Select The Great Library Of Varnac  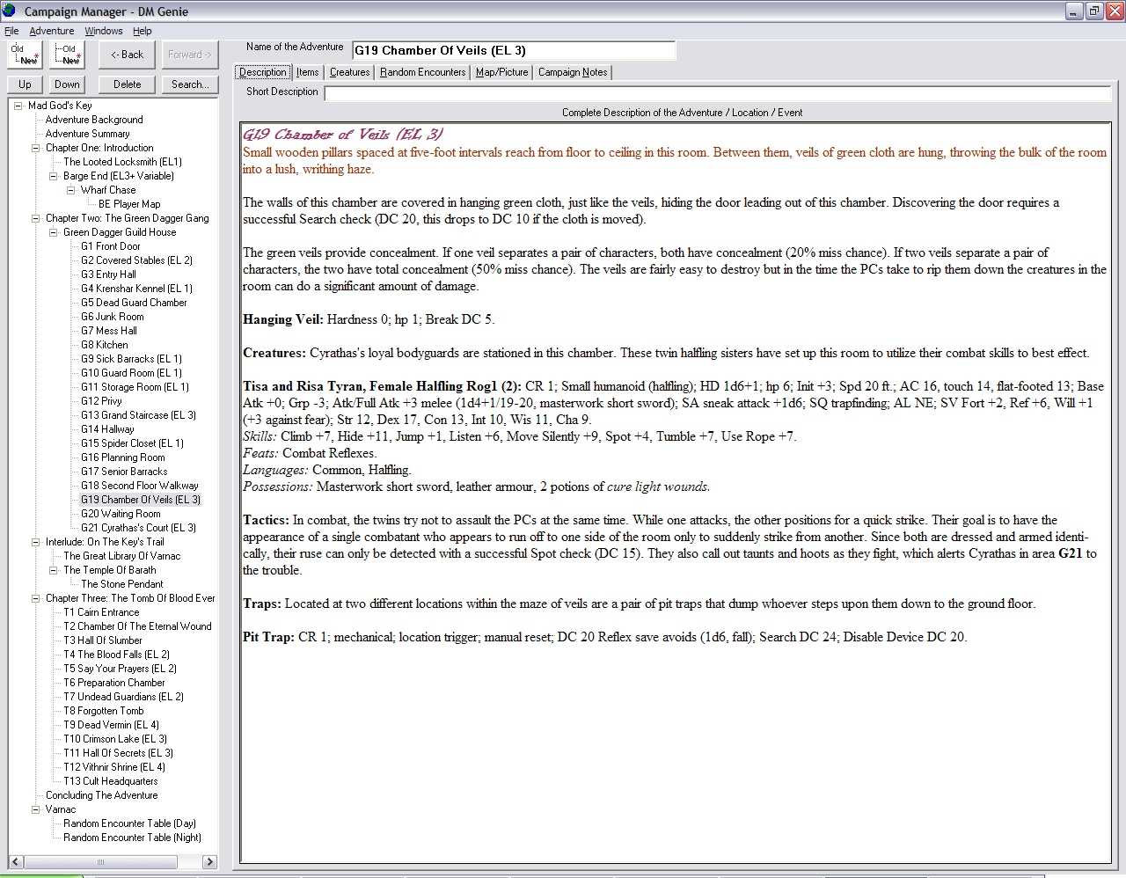pos(122,556)
